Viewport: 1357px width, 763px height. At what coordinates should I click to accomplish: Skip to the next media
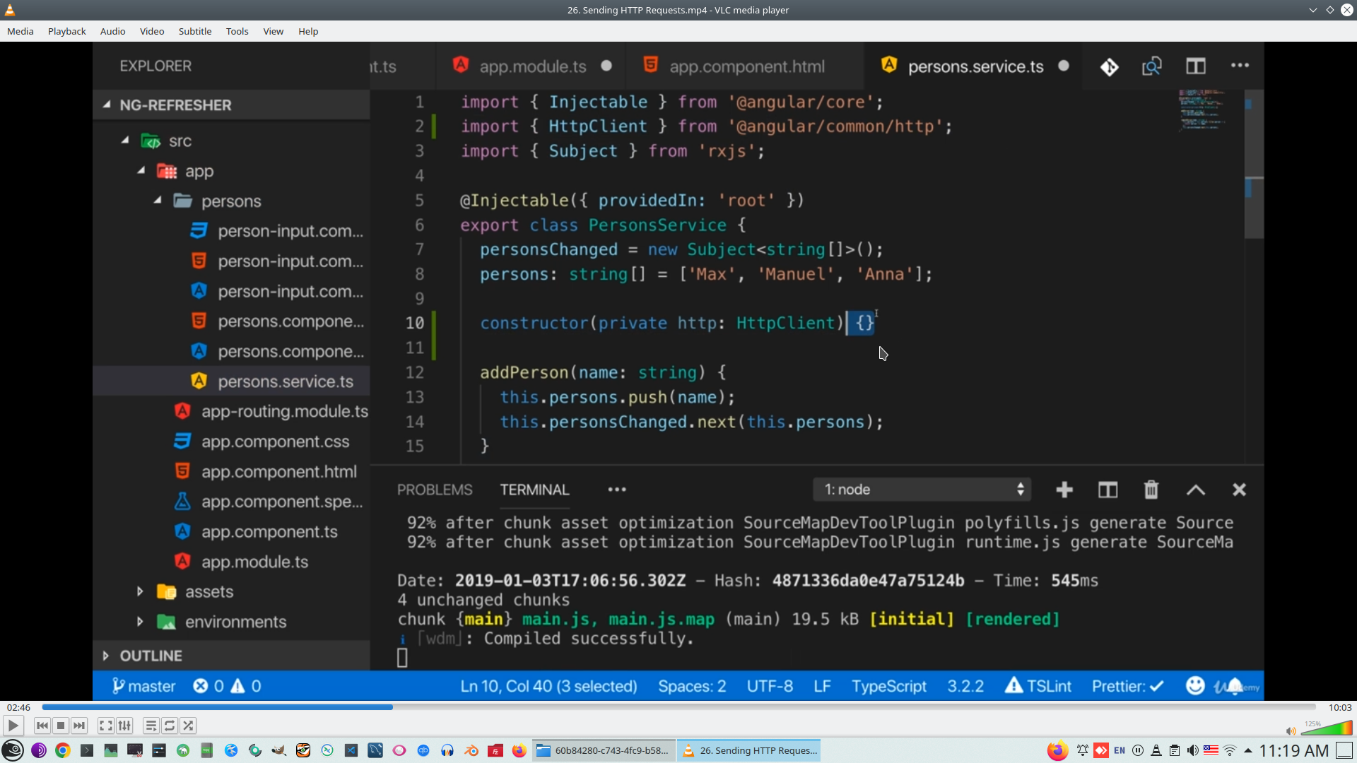point(79,726)
